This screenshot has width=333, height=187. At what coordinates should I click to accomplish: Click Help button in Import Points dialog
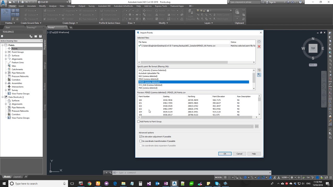click(254, 154)
